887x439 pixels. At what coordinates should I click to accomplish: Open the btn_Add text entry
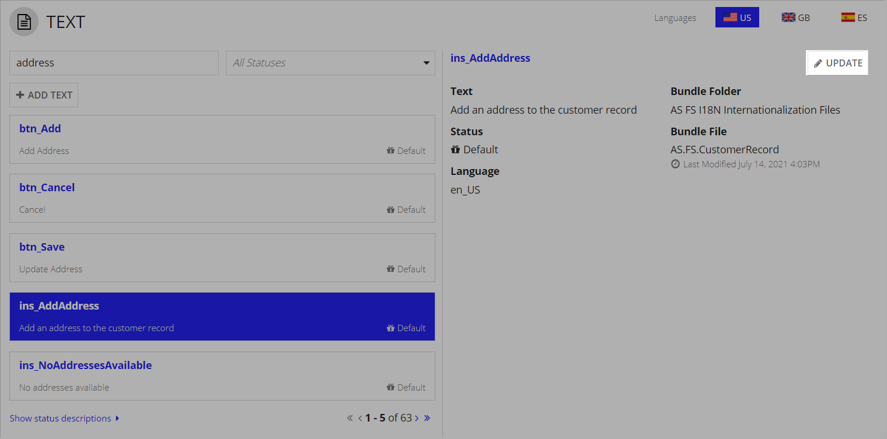[222, 139]
